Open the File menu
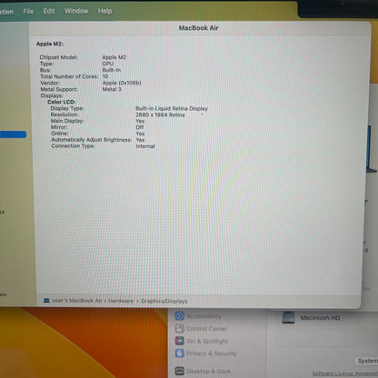This screenshot has height=378, width=378. (28, 11)
